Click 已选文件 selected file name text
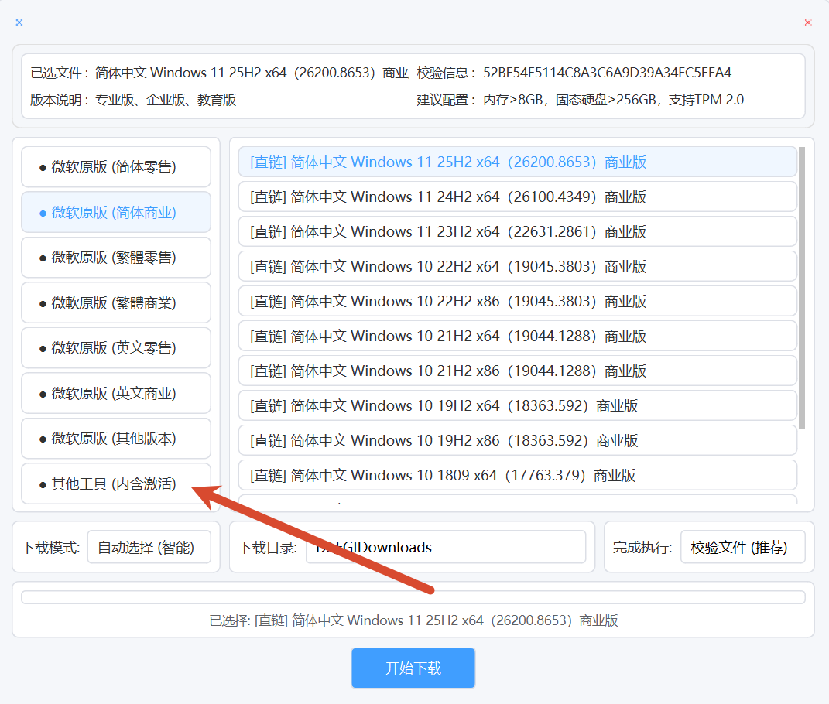This screenshot has width=829, height=704. tap(219, 73)
